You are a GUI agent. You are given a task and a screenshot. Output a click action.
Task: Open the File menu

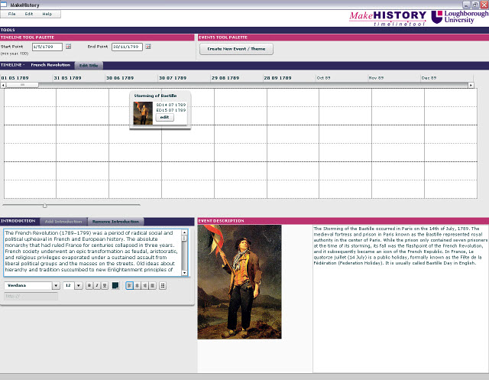(x=12, y=14)
